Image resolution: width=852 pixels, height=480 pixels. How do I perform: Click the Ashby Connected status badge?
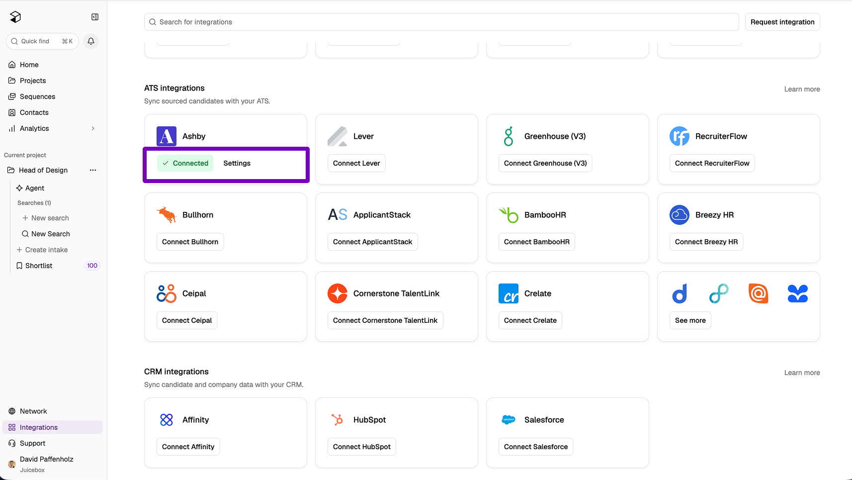tap(185, 163)
